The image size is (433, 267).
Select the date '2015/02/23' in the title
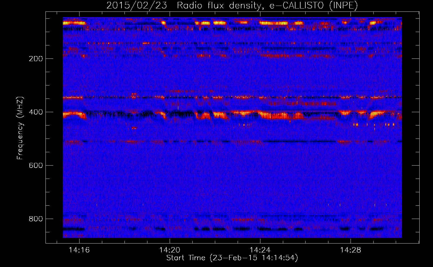click(137, 6)
